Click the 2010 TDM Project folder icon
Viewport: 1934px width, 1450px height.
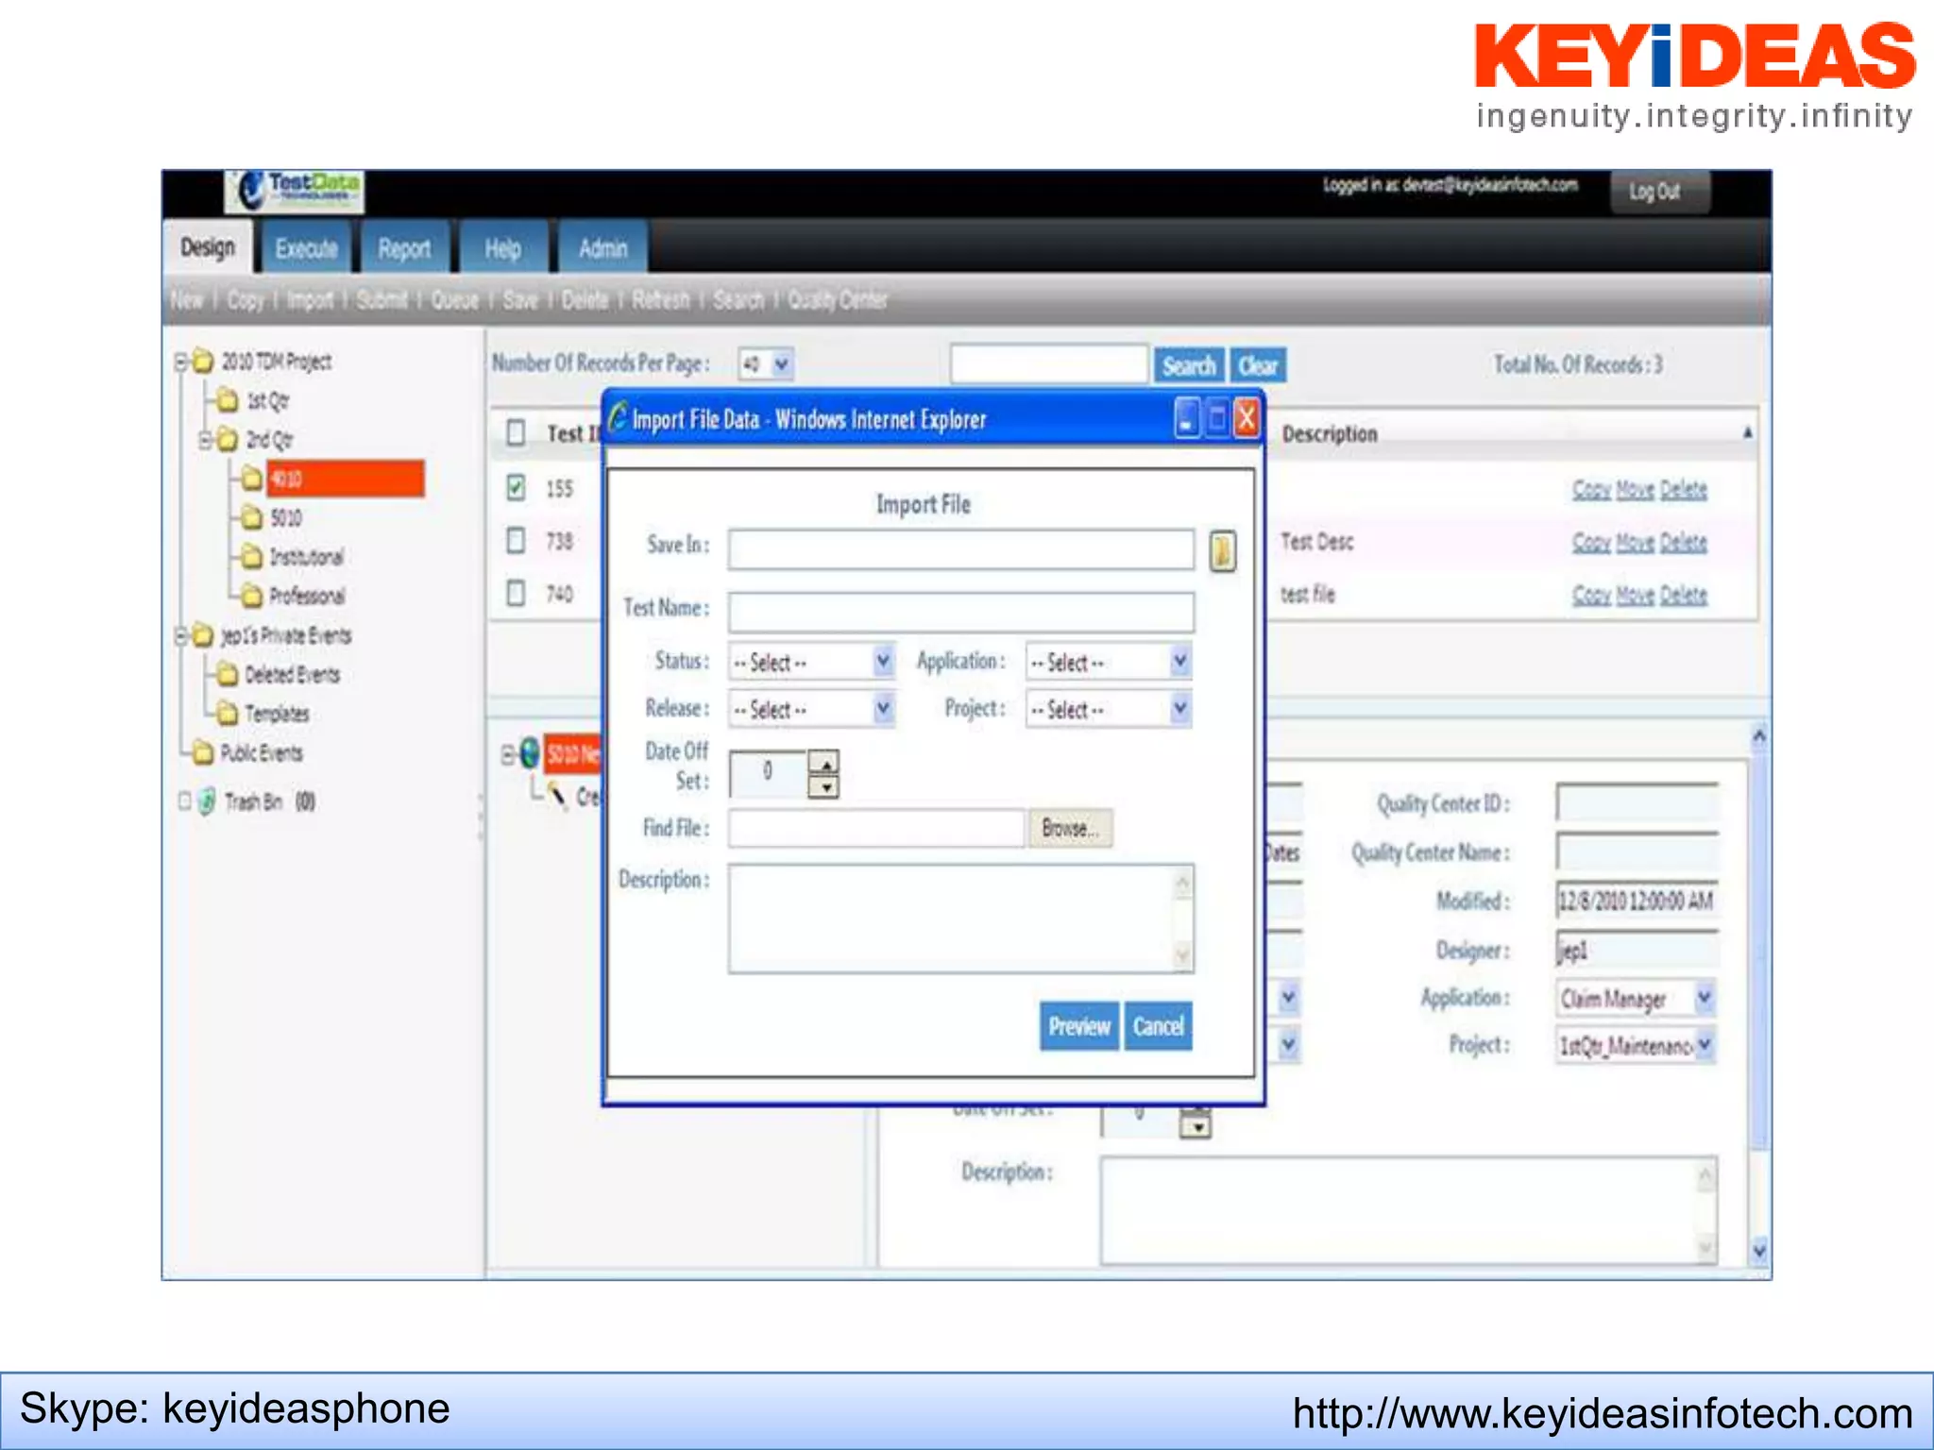click(x=203, y=362)
